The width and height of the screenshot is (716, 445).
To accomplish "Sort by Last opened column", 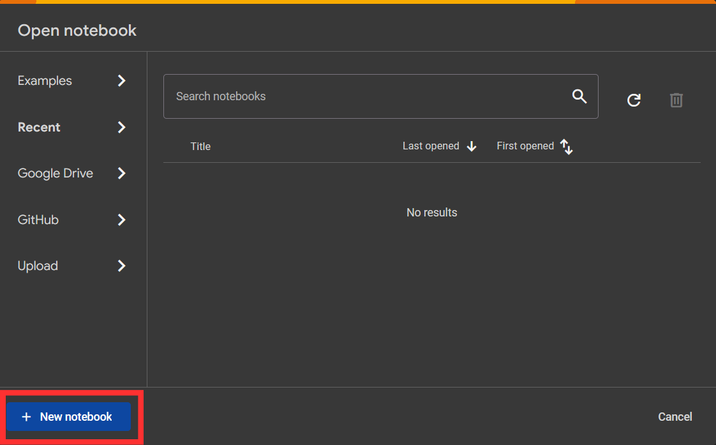I will [431, 146].
